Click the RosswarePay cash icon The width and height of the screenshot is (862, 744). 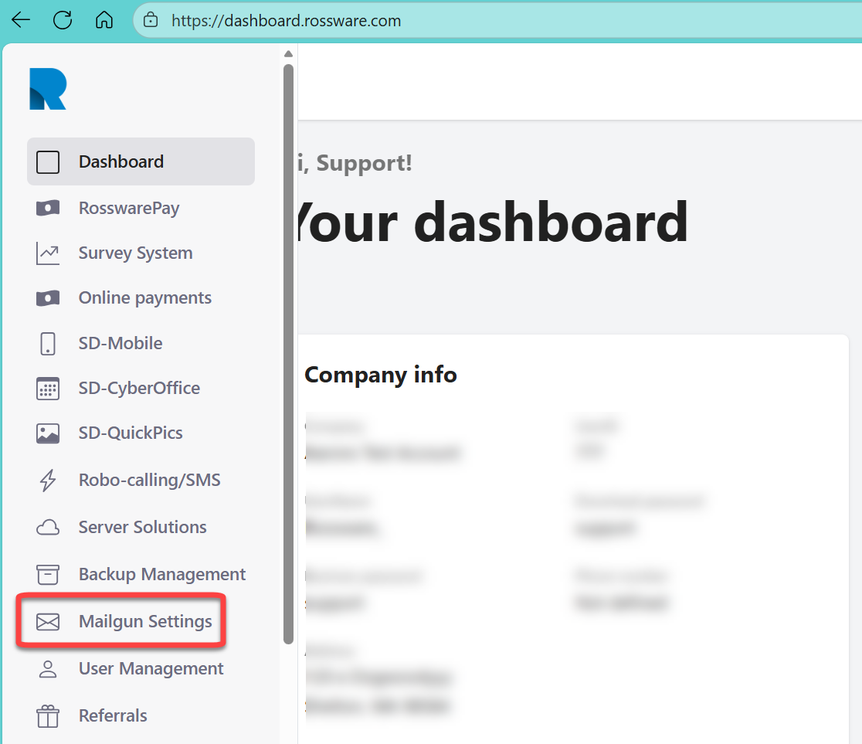click(48, 209)
